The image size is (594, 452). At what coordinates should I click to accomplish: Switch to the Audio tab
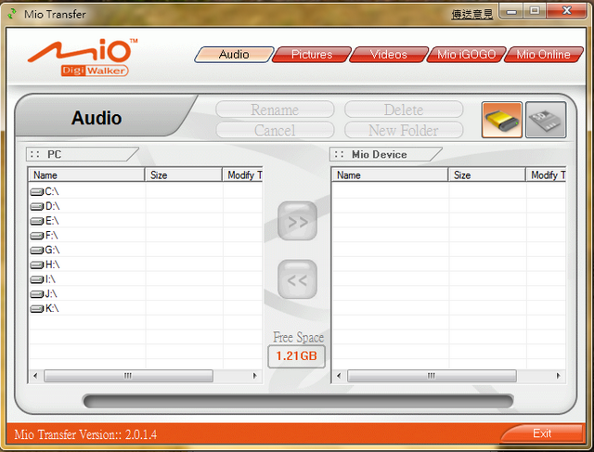(234, 54)
